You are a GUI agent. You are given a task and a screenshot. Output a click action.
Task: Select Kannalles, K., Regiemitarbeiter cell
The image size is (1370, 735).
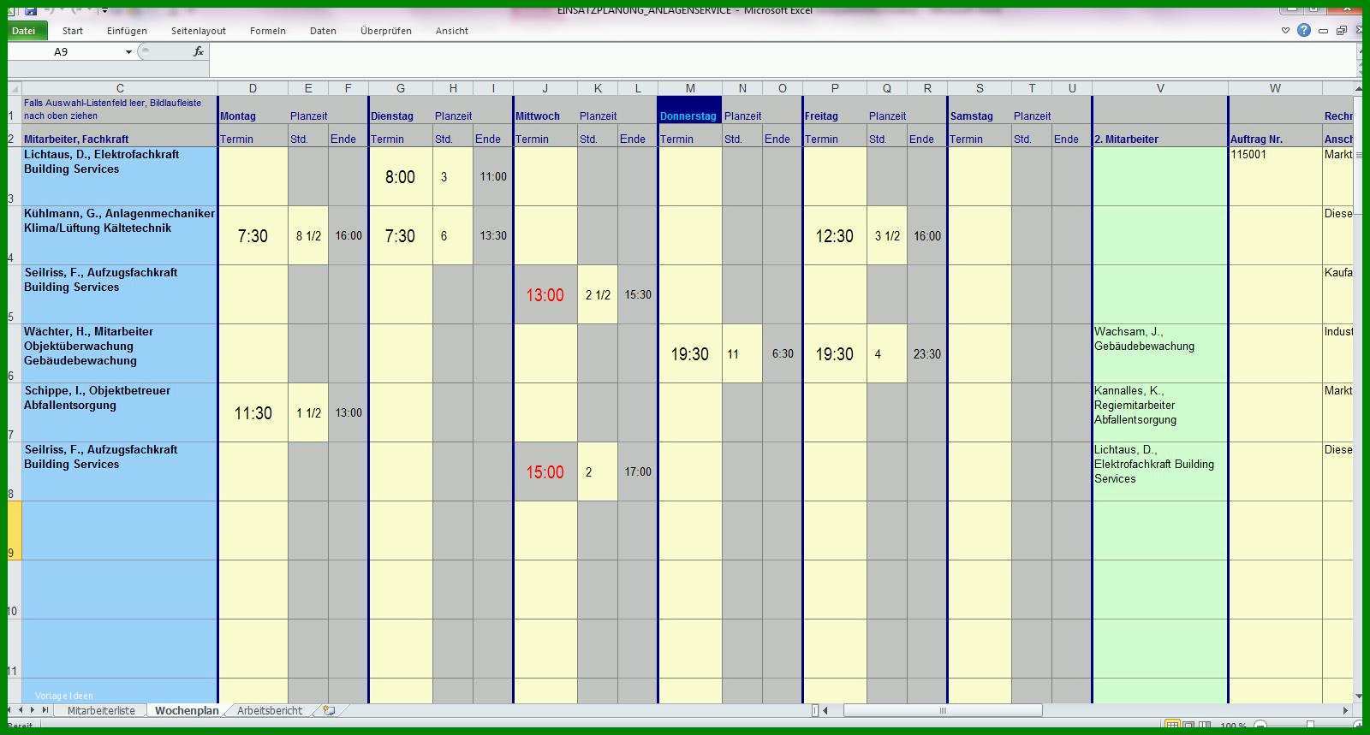coord(1160,412)
